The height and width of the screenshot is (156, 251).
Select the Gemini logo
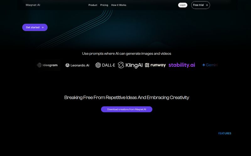[210, 65]
